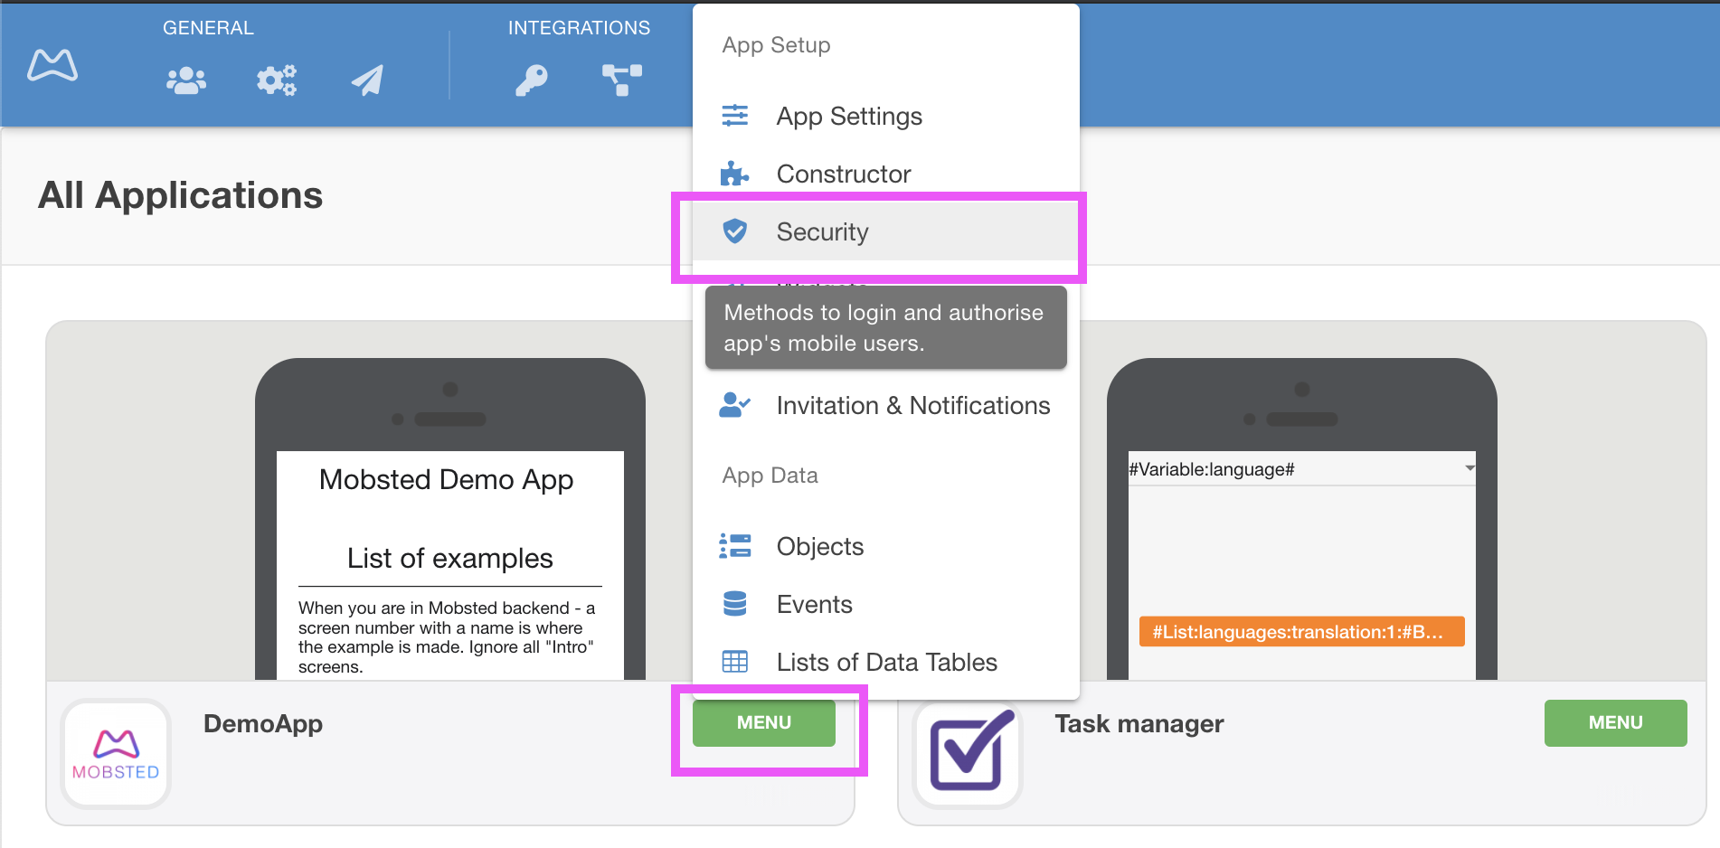Select Security in the menu
Screen dimensions: 1720x848
click(886, 231)
